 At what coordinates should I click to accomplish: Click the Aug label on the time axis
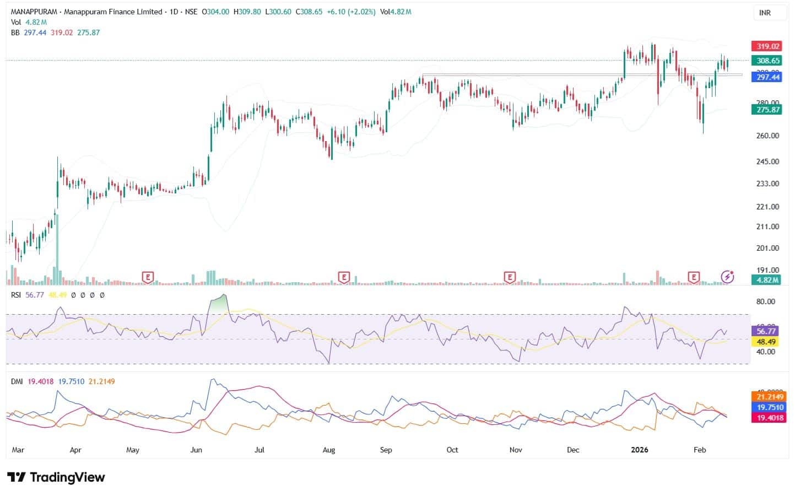[x=328, y=450]
